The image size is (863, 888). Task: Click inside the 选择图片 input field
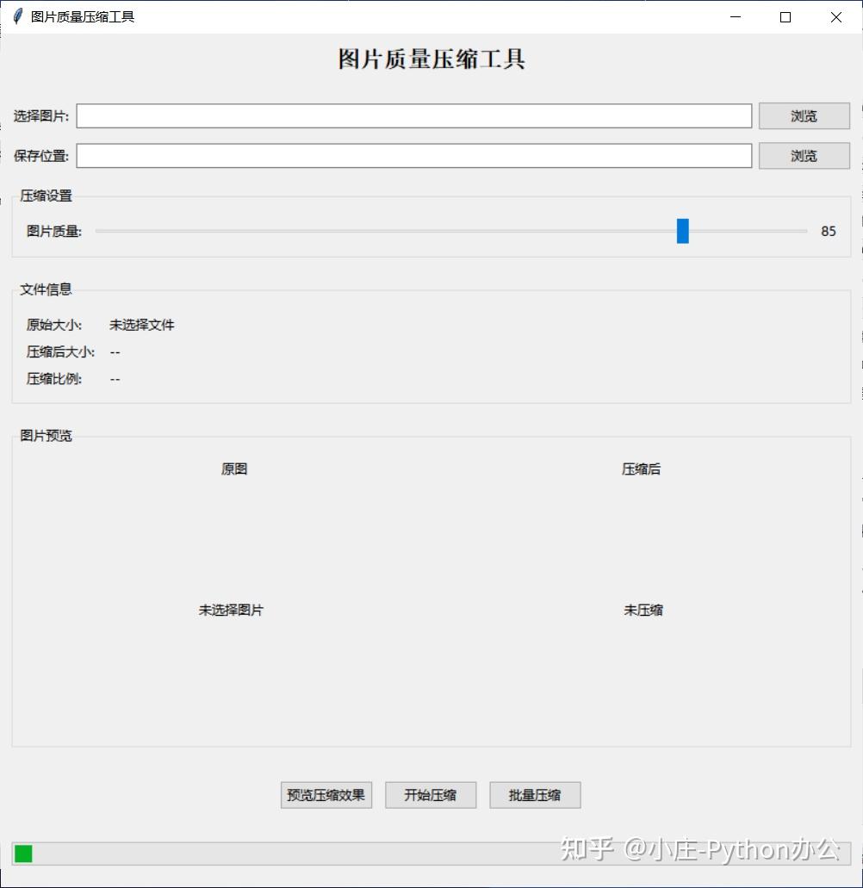tap(413, 115)
